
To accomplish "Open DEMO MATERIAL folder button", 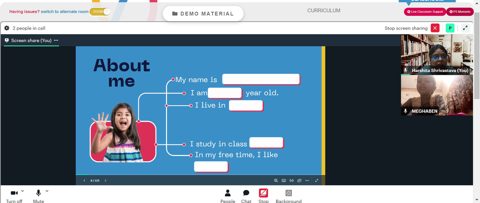I will 203,14.
